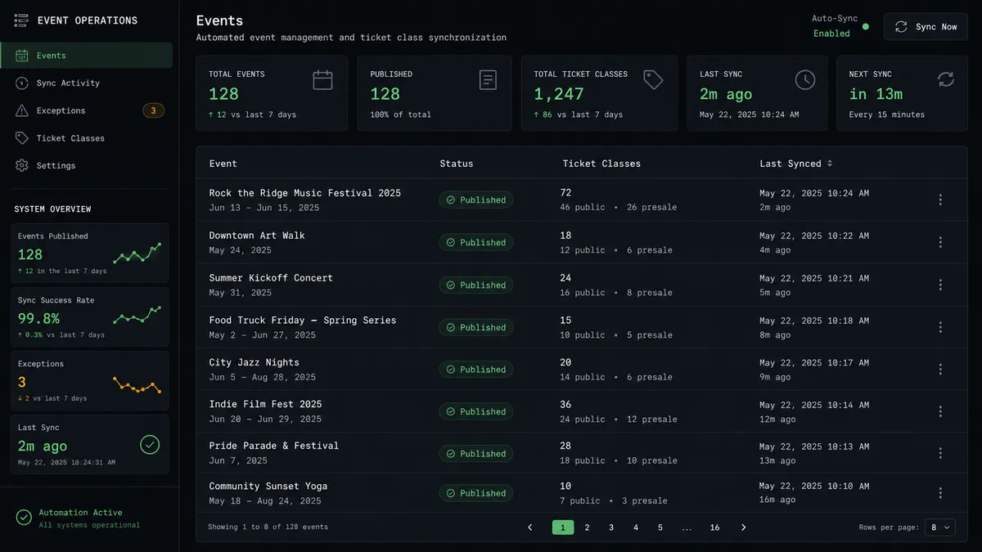The width and height of the screenshot is (982, 552).
Task: Click the Exceptions count badge 3
Action: click(153, 110)
